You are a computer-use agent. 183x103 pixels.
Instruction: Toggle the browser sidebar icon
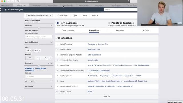17,1
